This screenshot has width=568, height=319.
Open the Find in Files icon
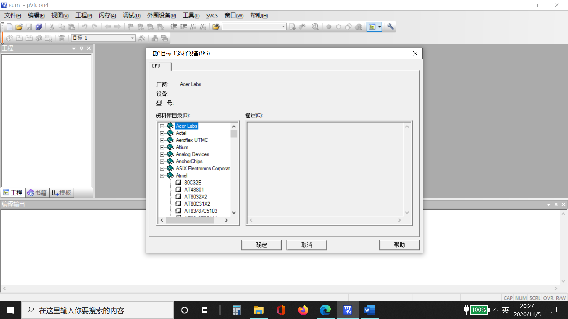[x=216, y=27]
